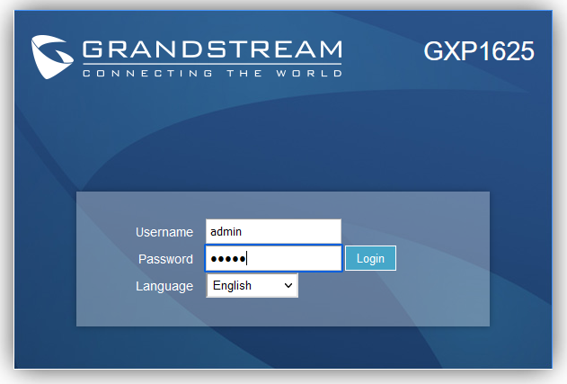Click the Username label

pyautogui.click(x=164, y=232)
